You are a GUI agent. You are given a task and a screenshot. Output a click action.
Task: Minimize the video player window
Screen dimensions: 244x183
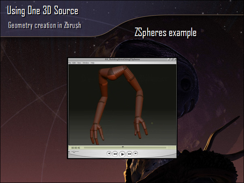(169, 60)
